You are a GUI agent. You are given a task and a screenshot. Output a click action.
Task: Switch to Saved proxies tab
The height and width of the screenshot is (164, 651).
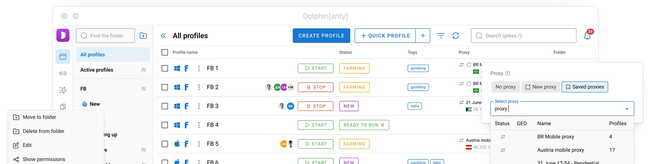click(x=585, y=87)
